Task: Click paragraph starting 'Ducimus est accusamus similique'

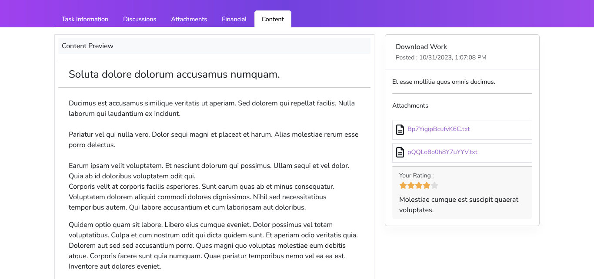Action: [212, 108]
